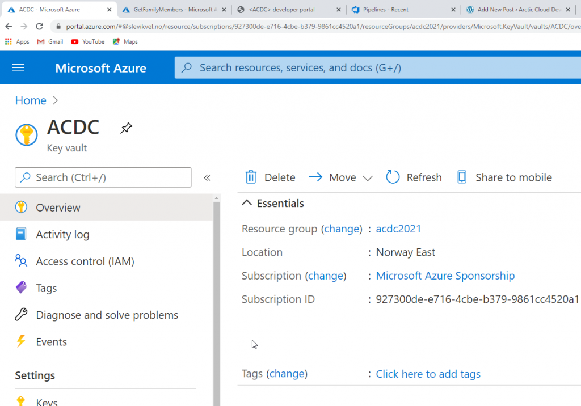Viewport: 581px width, 406px height.
Task: Click the breadcrumb chevron after Home
Action: 55,100
